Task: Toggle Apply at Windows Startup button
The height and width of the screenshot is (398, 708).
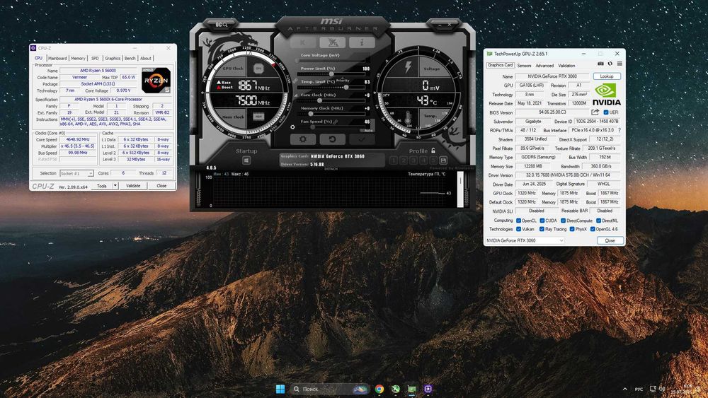Action: pyautogui.click(x=246, y=161)
